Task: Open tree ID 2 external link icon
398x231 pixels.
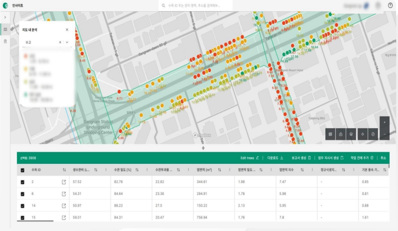Action: click(x=64, y=182)
